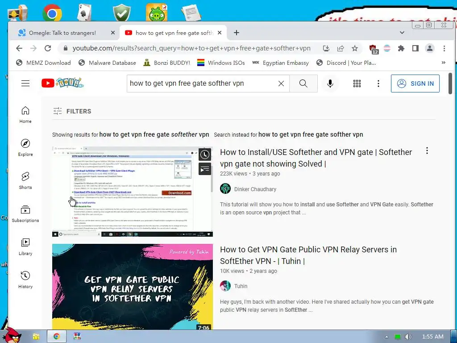Expand the tab search chevron
This screenshot has width=457, height=343.
(x=402, y=33)
